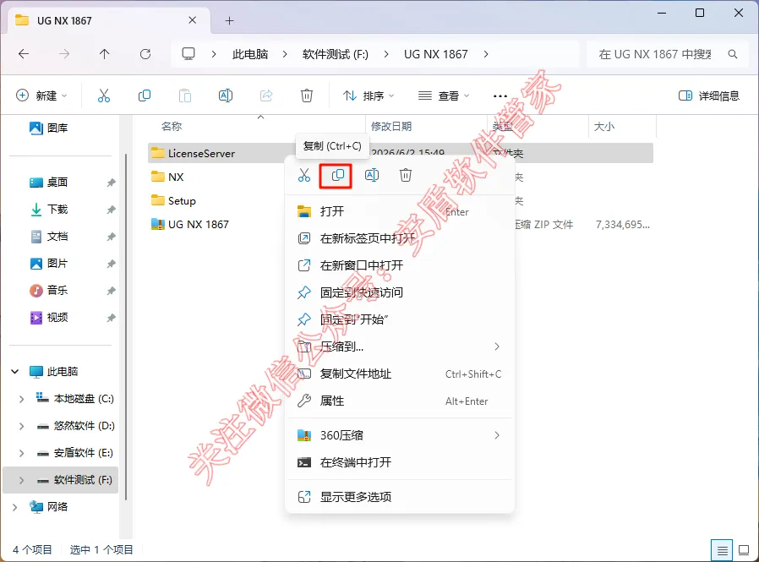Image resolution: width=759 pixels, height=562 pixels.
Task: Click the Delete trash icon in context menu
Action: tap(406, 175)
